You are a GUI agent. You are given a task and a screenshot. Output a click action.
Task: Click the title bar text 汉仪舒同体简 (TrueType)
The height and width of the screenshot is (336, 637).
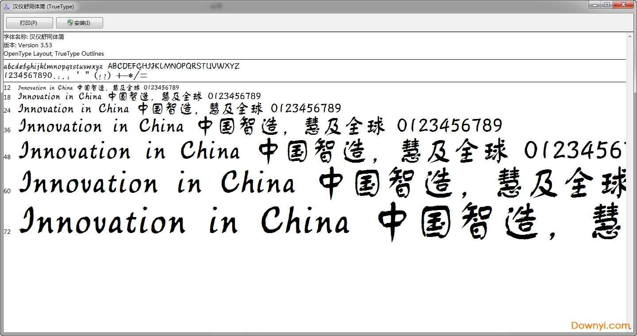point(43,7)
